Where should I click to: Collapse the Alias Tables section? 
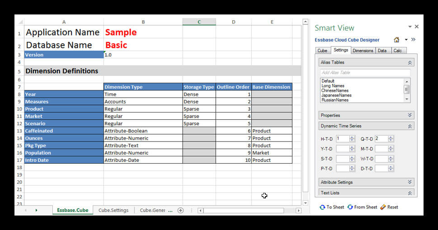point(410,63)
